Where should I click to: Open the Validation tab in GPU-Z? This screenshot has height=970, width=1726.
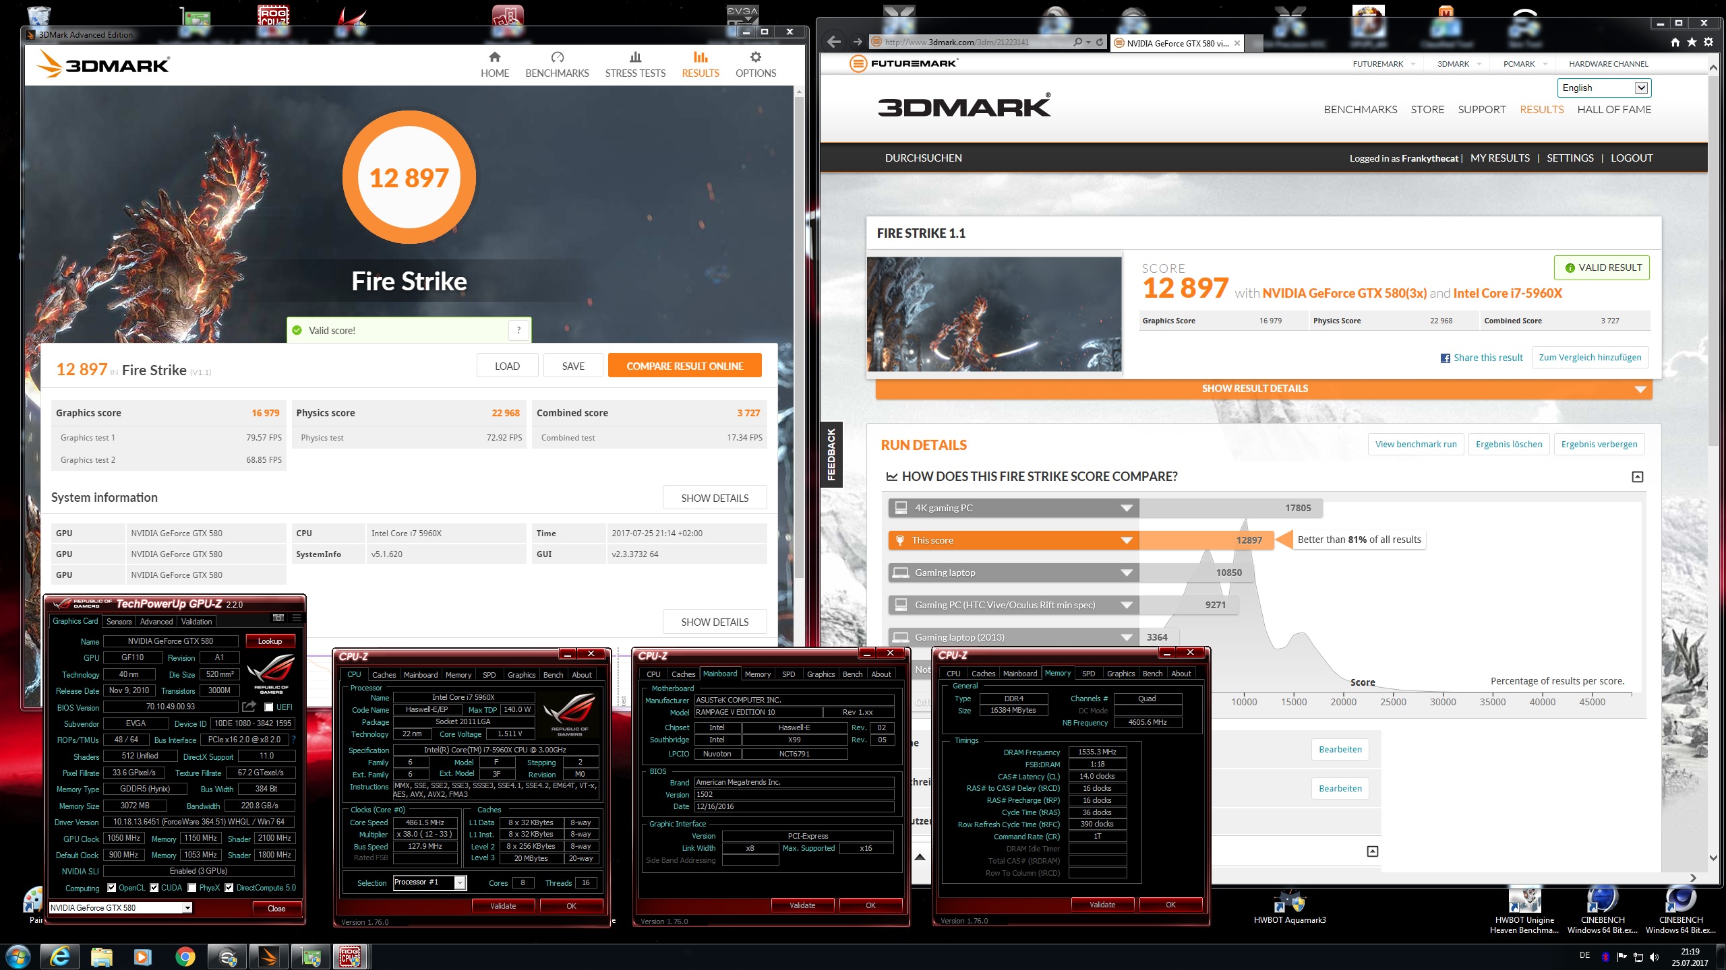point(197,621)
